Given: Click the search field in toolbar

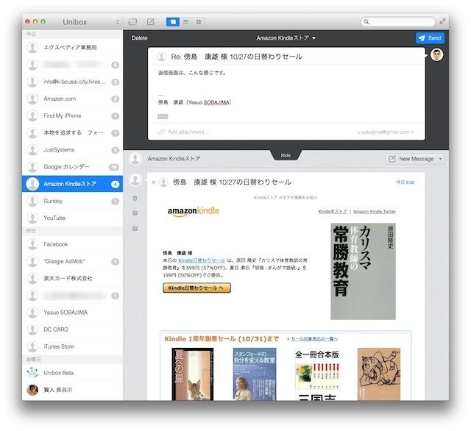Looking at the screenshot, I should 397,22.
